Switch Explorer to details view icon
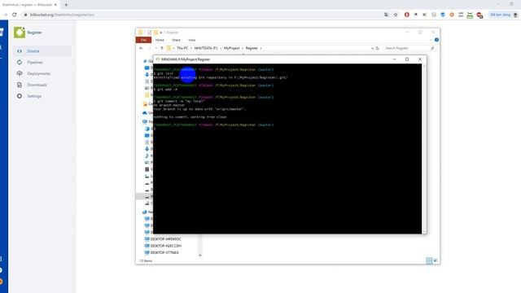The height and width of the screenshot is (293, 521). [x=429, y=260]
